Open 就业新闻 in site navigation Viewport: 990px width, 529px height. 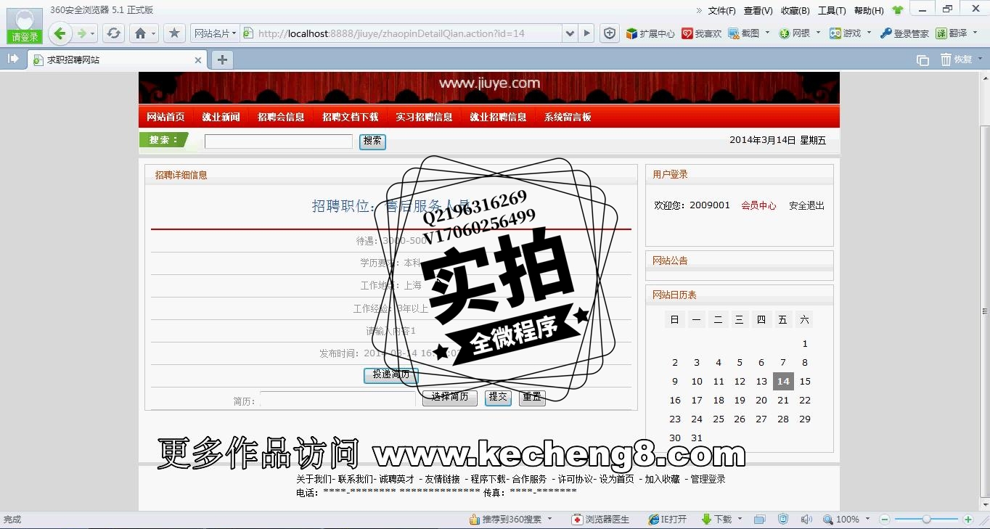click(x=221, y=117)
